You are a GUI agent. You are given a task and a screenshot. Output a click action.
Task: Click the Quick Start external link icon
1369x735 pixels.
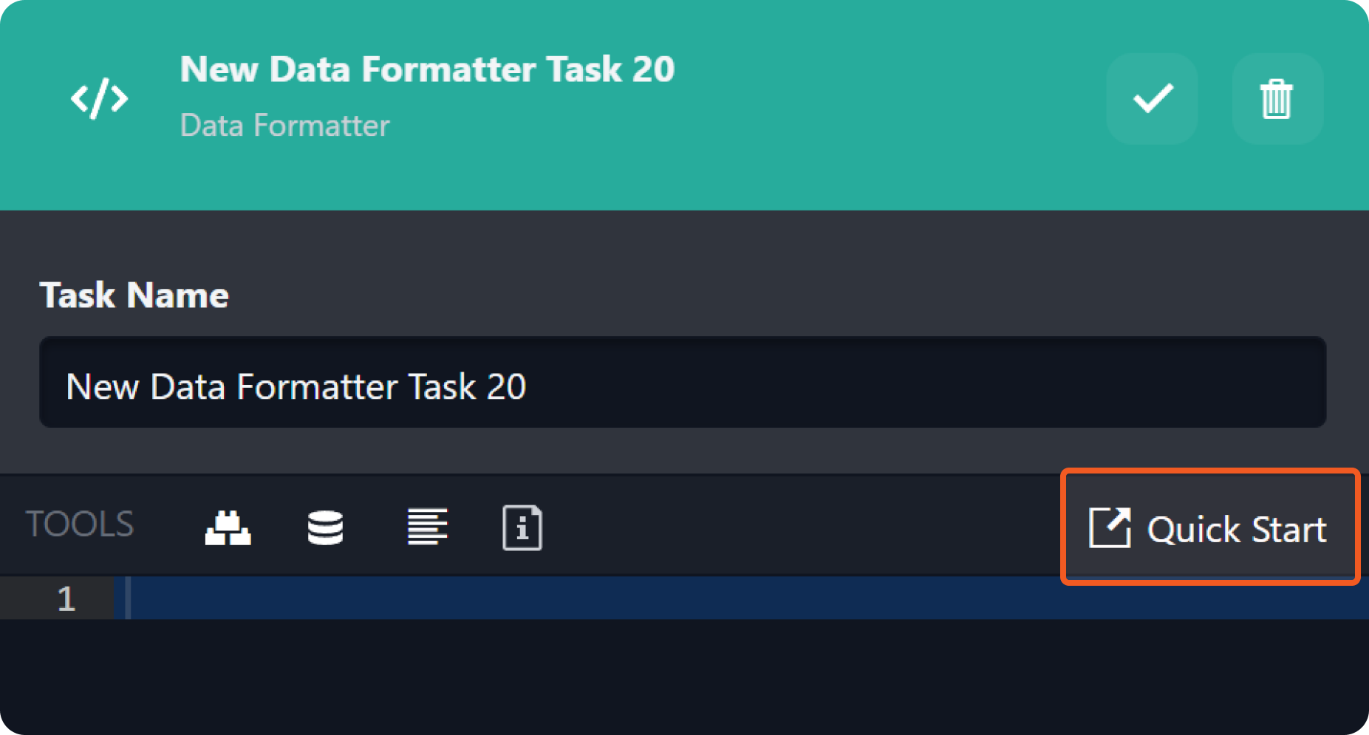coord(1110,527)
